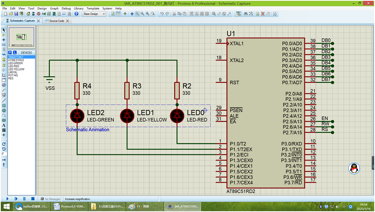
Task: Open the Windows Start button
Action: pyautogui.click(x=6, y=206)
